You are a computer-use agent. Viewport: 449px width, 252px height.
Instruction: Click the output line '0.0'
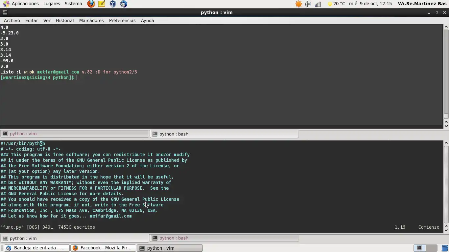click(4, 66)
